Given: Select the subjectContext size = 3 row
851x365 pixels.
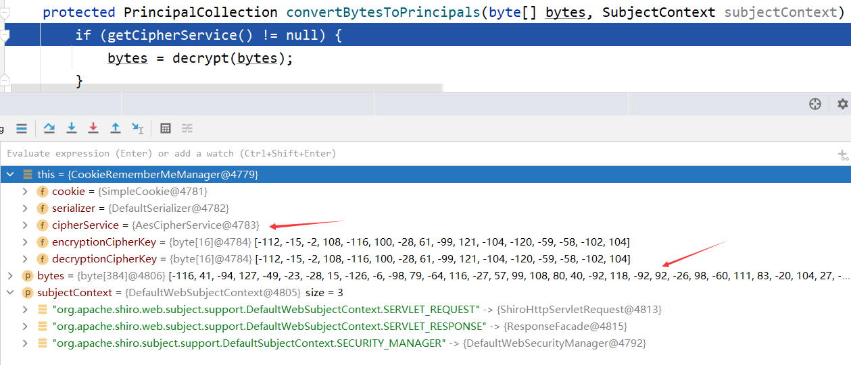Looking at the screenshot, I should (x=425, y=292).
